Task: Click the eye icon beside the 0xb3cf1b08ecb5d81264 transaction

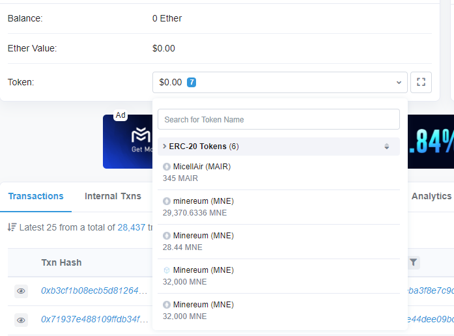Action: tap(21, 291)
